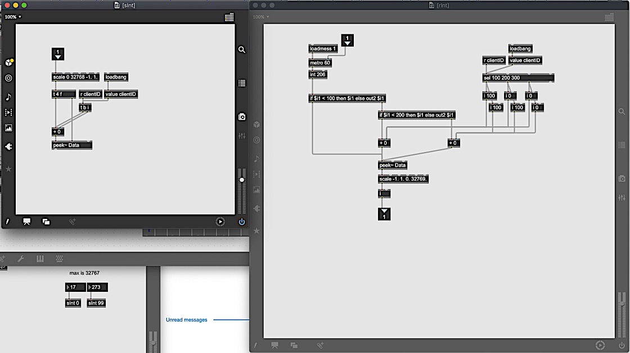This screenshot has height=353, width=630.
Task: Select the loadmess 1 object in rInt
Action: [x=323, y=49]
